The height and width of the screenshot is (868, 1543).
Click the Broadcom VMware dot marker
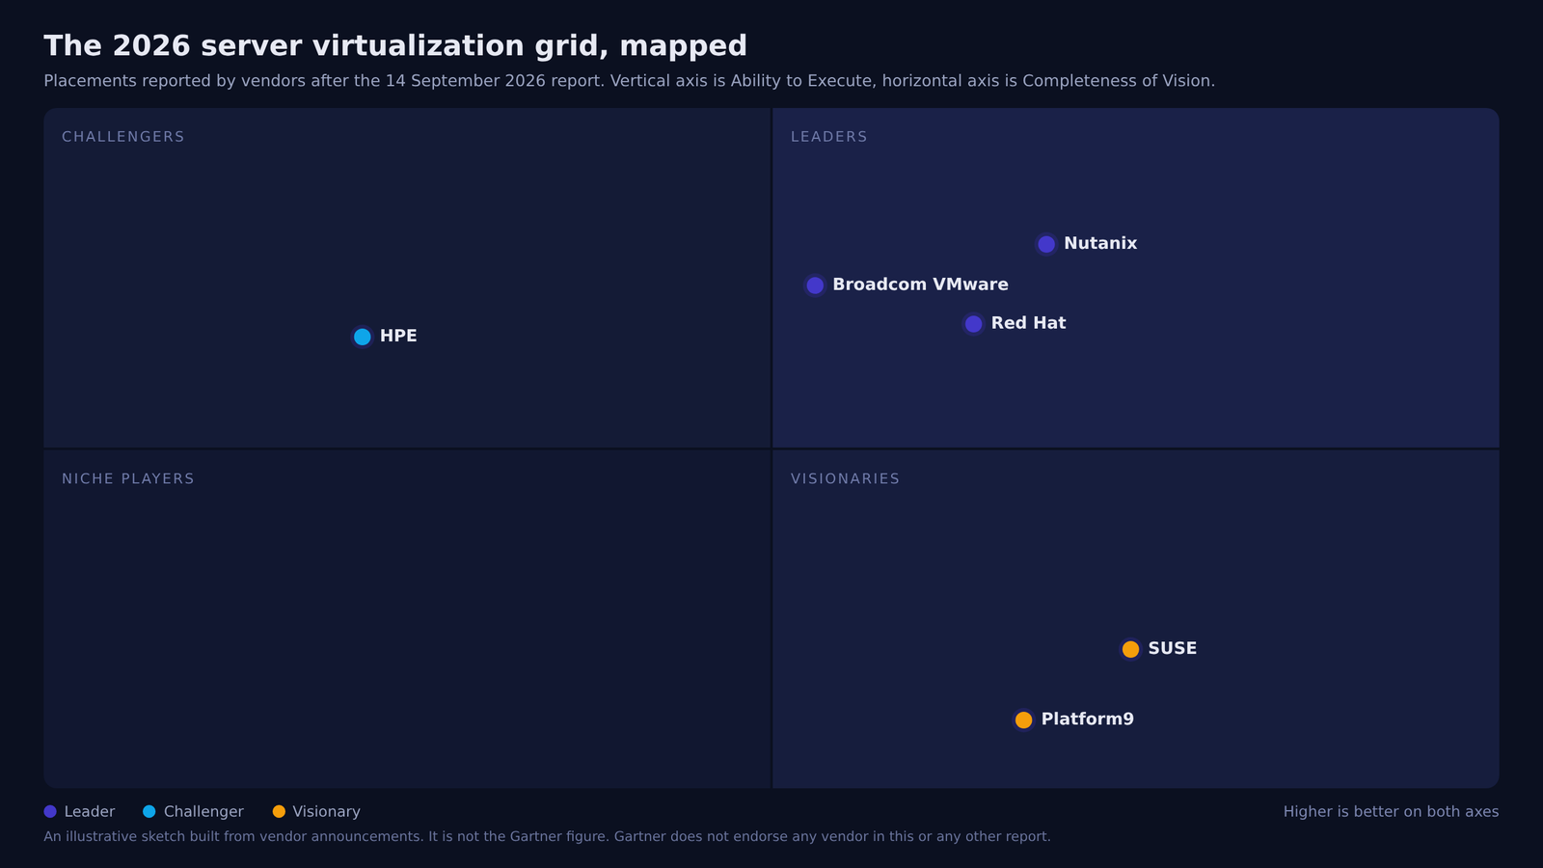pos(815,285)
